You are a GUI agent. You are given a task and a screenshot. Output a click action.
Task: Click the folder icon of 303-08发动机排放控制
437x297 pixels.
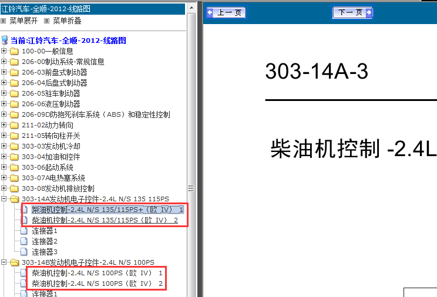click(14, 188)
